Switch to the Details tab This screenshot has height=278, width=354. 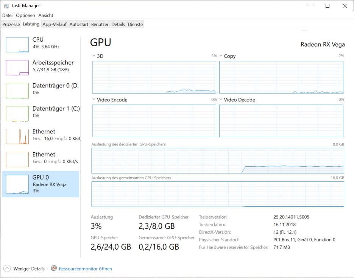(x=118, y=24)
